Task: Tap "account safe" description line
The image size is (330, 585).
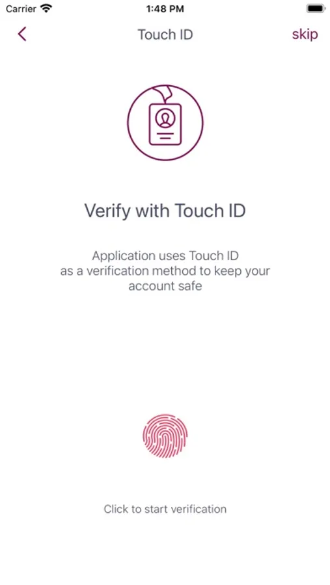Action: coord(165,287)
